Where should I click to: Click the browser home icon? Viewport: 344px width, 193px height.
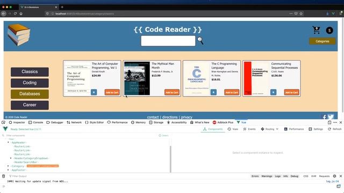[21, 13]
